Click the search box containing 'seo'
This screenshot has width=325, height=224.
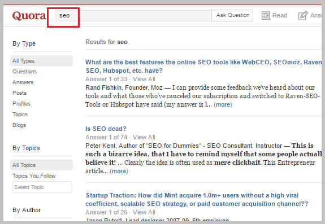(x=133, y=15)
